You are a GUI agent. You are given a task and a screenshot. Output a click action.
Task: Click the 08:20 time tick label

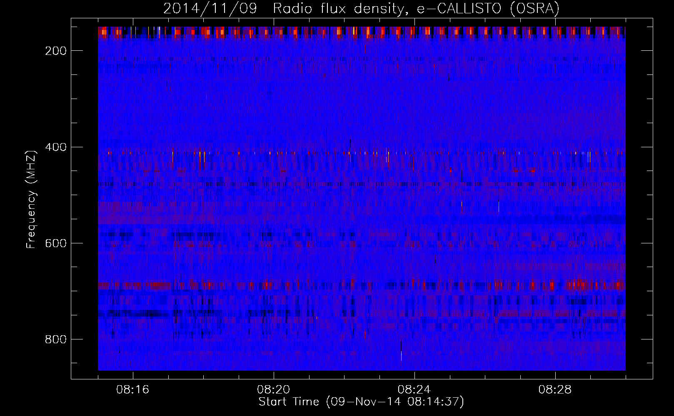pos(274,390)
